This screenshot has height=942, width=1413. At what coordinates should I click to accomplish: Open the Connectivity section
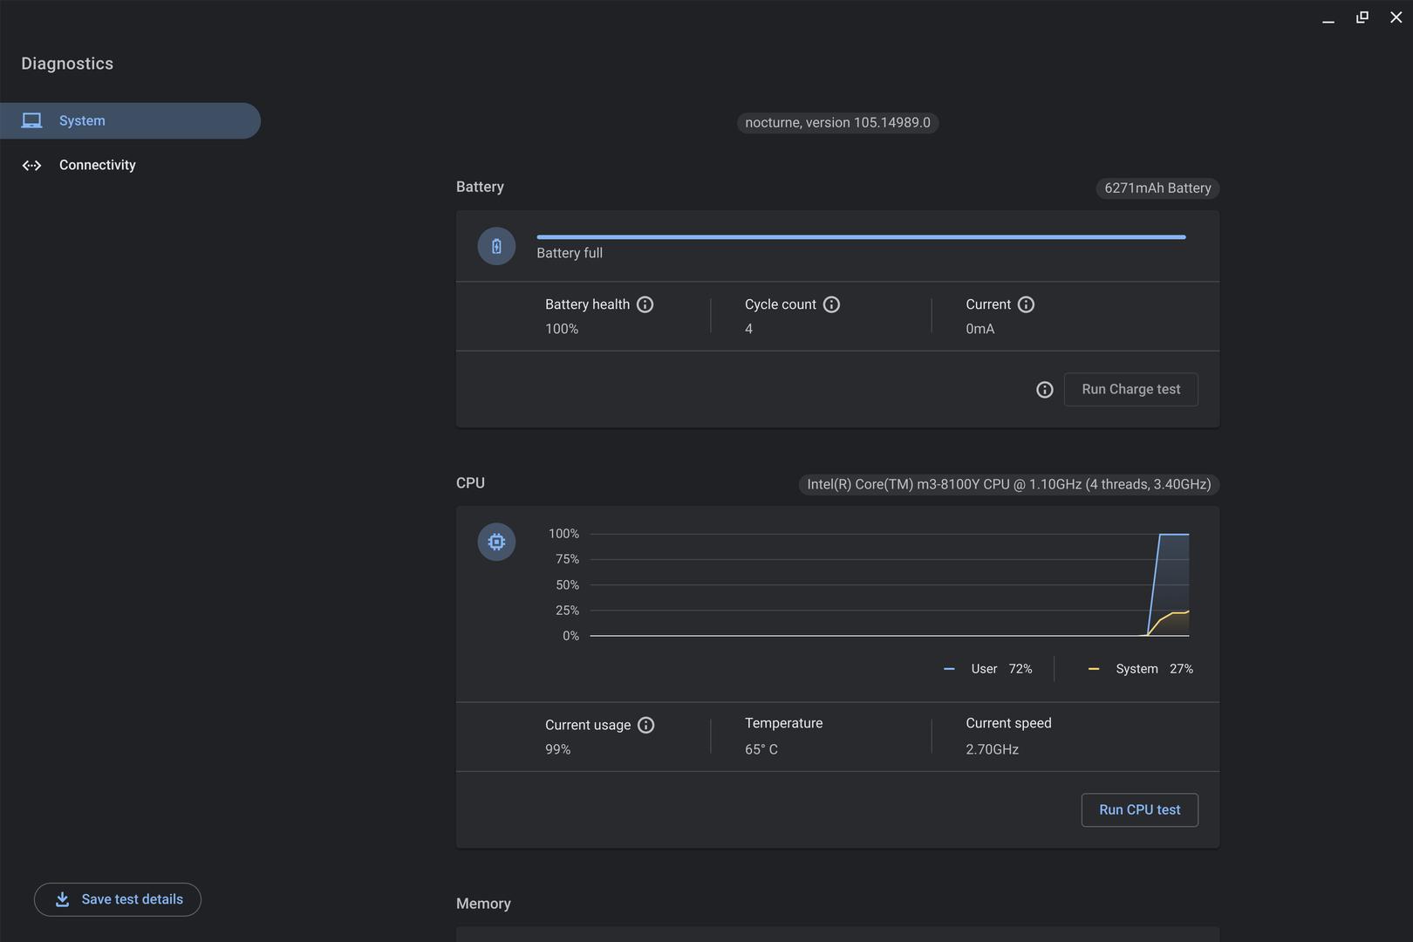pyautogui.click(x=97, y=165)
